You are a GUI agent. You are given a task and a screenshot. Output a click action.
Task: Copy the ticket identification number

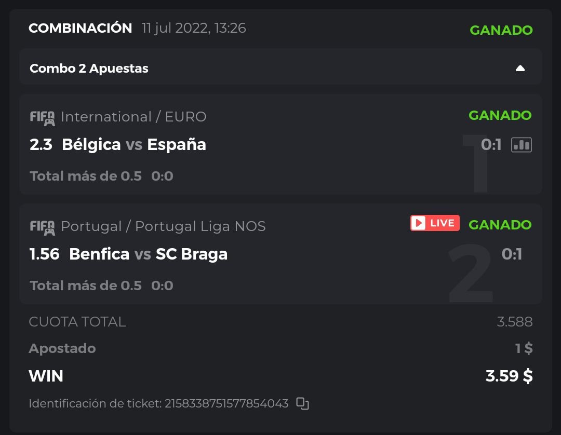(302, 403)
